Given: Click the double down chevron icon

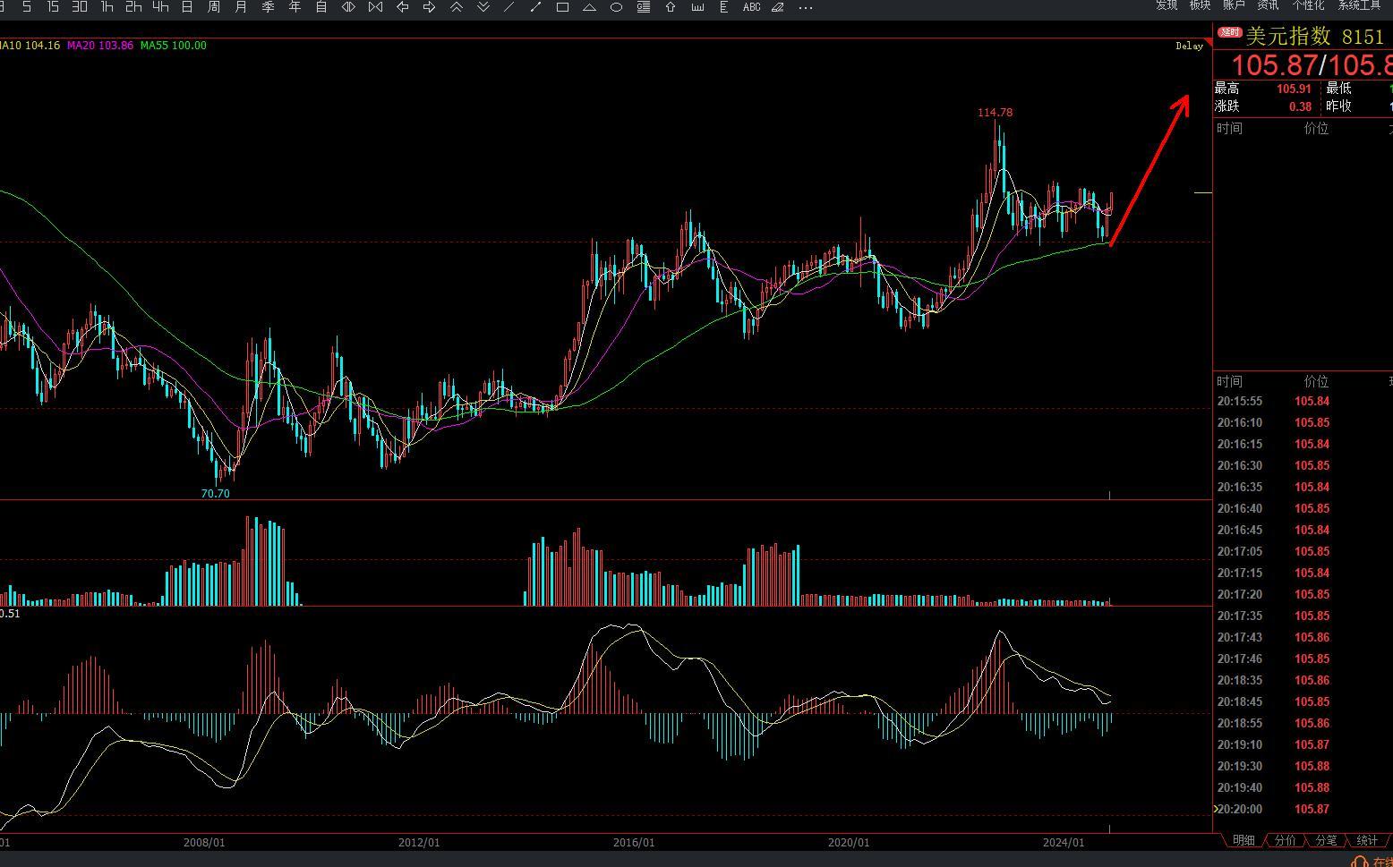Looking at the screenshot, I should pos(483,7).
